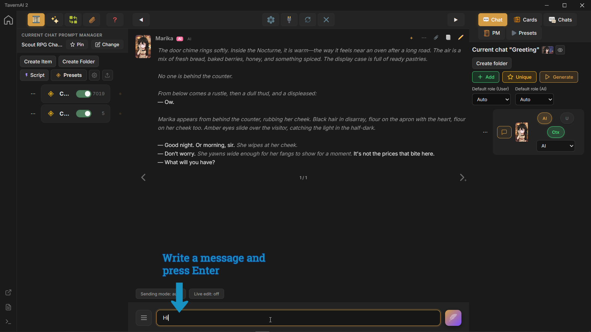Go to the Home icon
The image size is (591, 332).
[x=8, y=20]
